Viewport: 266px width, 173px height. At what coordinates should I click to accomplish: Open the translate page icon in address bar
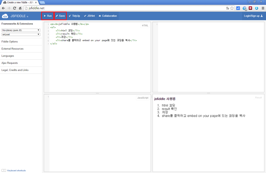click(x=228, y=8)
